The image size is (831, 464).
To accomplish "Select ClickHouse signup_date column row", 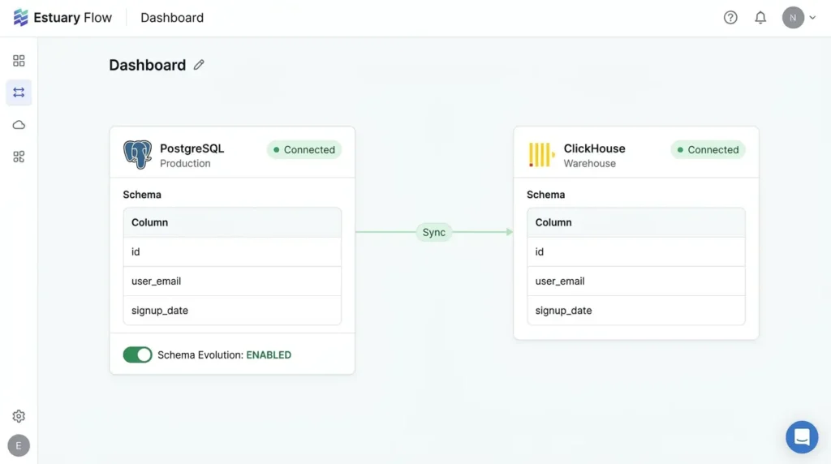I will click(x=636, y=311).
